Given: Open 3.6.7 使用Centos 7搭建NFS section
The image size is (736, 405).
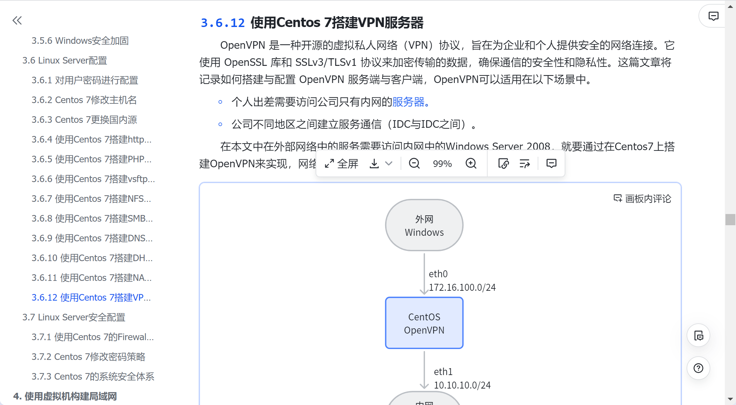Looking at the screenshot, I should coord(91,199).
